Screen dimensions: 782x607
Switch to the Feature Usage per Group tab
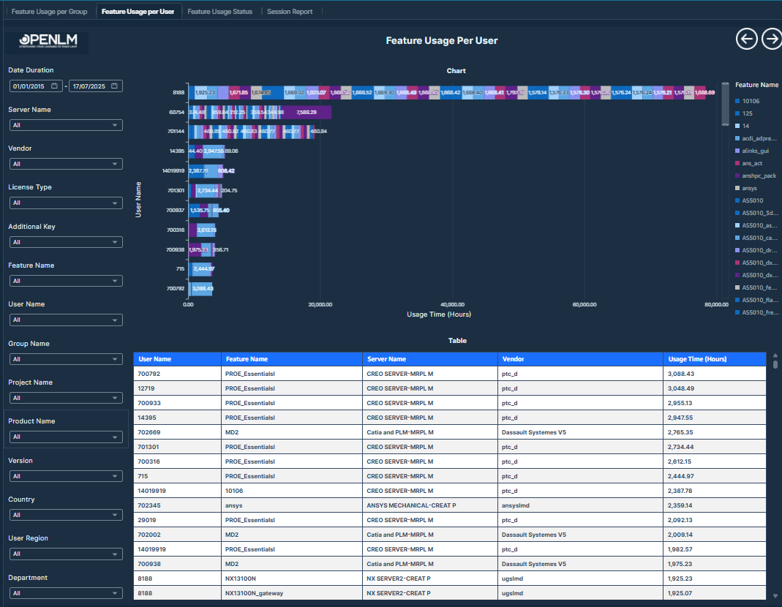(48, 11)
